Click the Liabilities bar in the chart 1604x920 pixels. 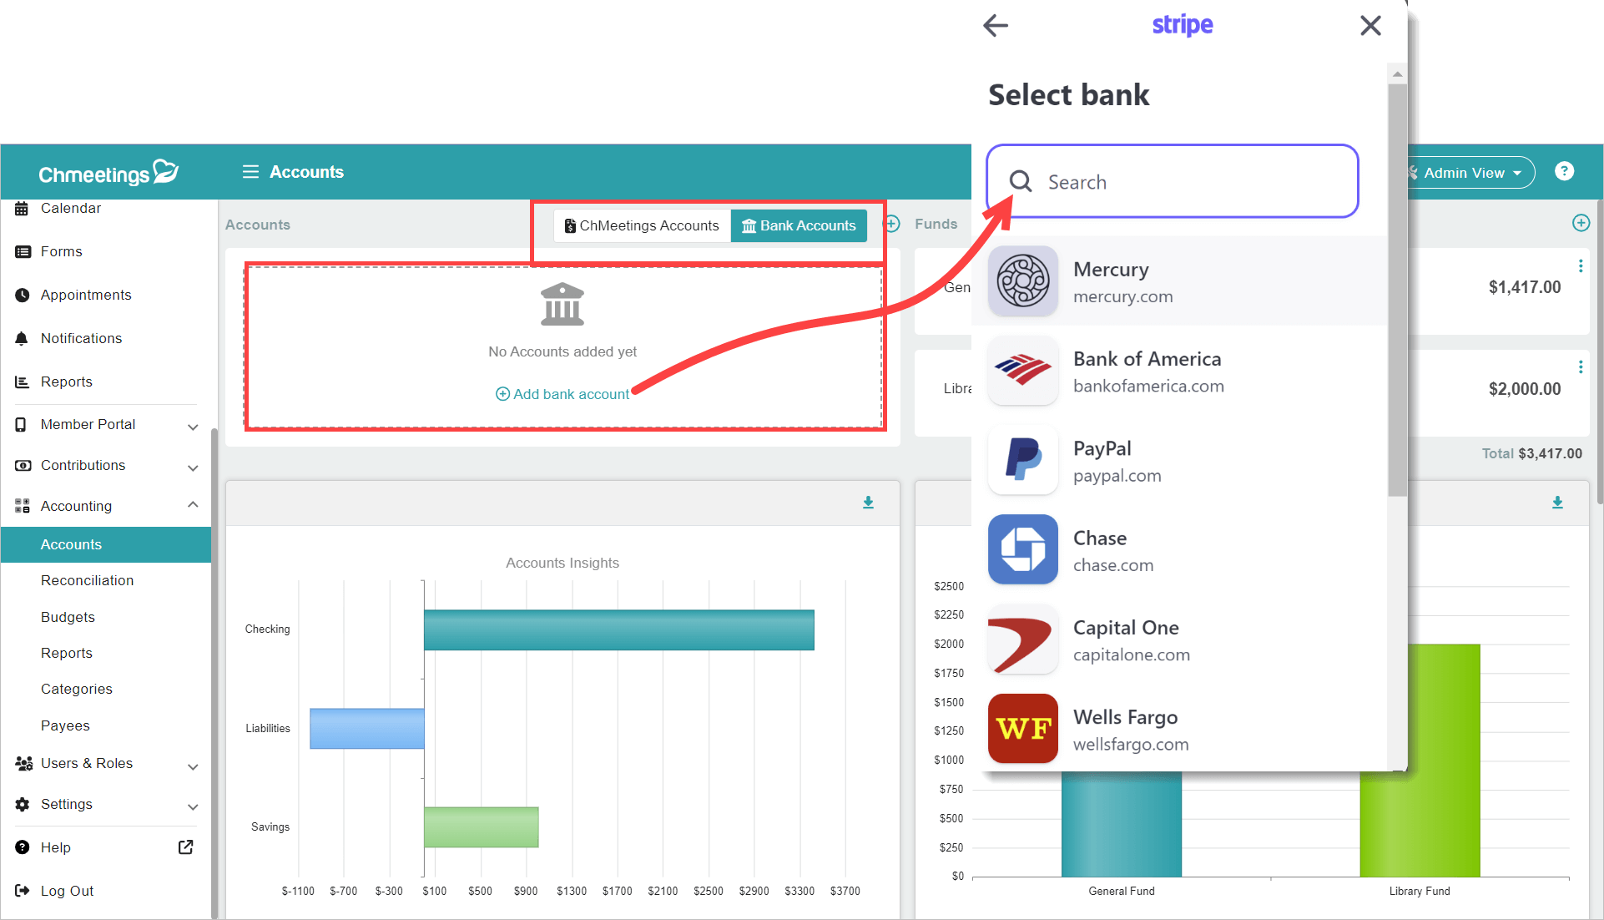pyautogui.click(x=367, y=728)
